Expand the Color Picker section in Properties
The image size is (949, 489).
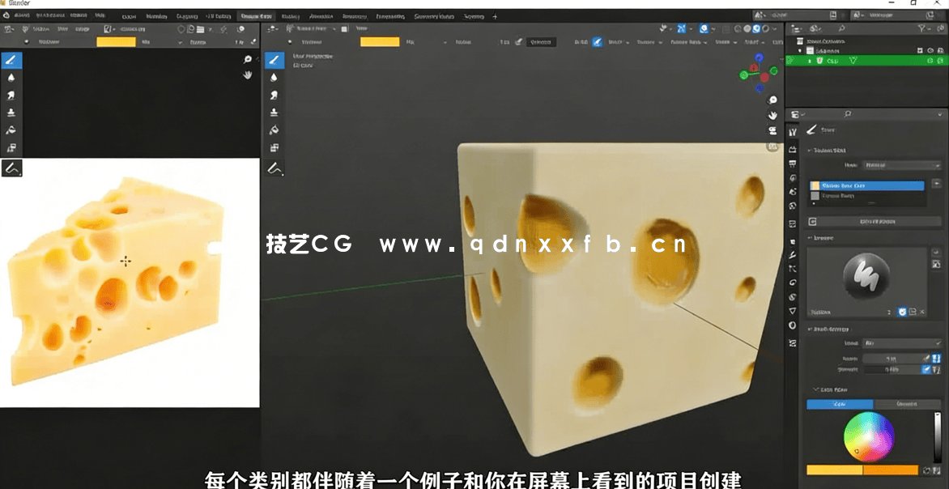829,389
